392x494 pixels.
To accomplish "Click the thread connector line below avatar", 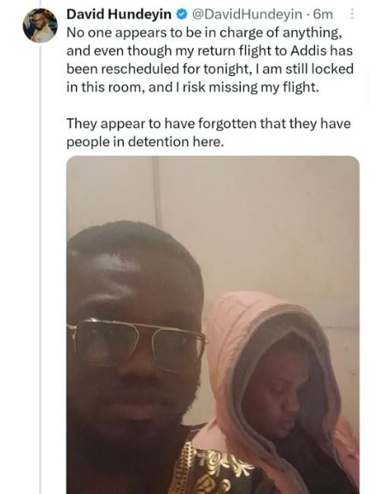I will click(40, 268).
